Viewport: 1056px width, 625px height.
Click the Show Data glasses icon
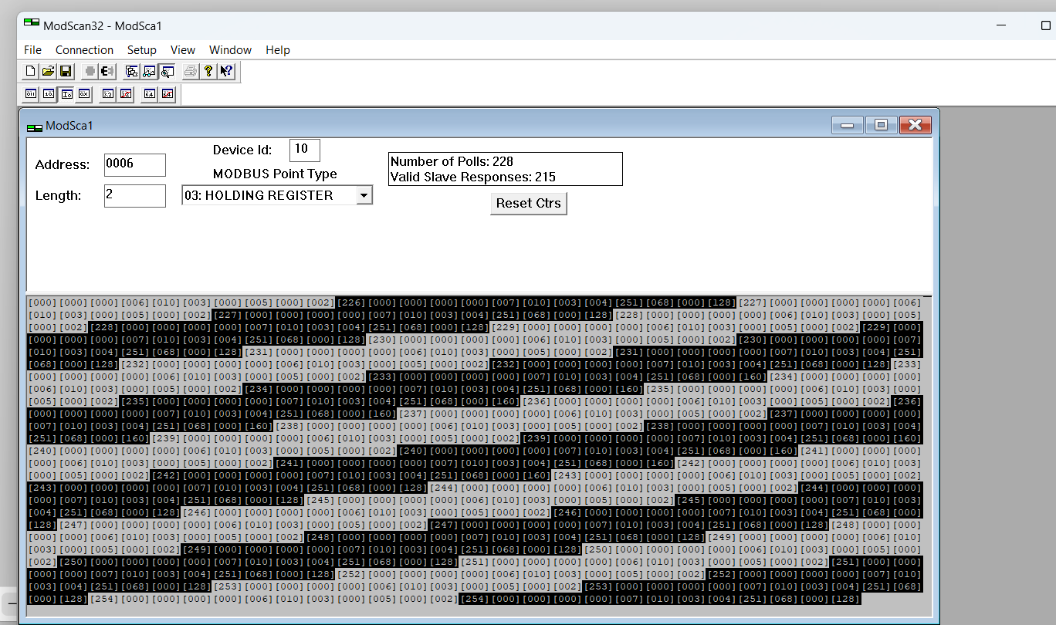pyautogui.click(x=149, y=72)
